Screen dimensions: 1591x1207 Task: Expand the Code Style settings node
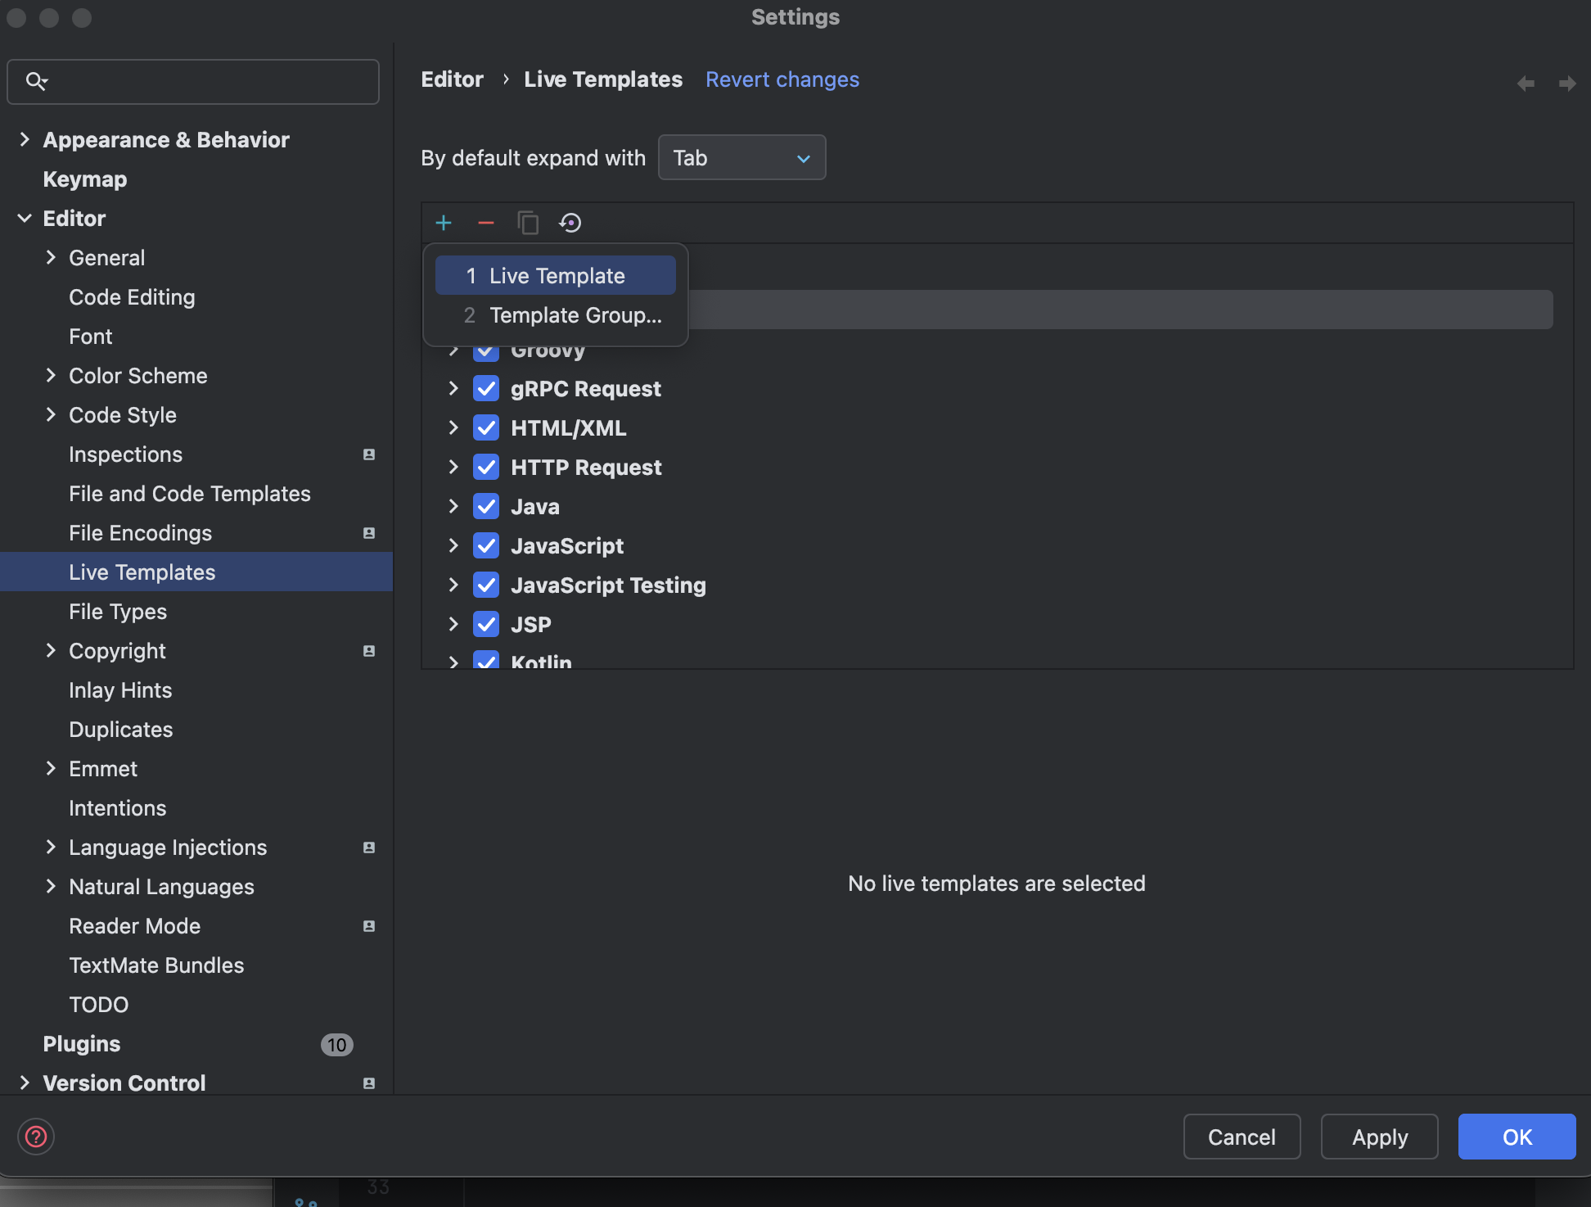tap(51, 415)
